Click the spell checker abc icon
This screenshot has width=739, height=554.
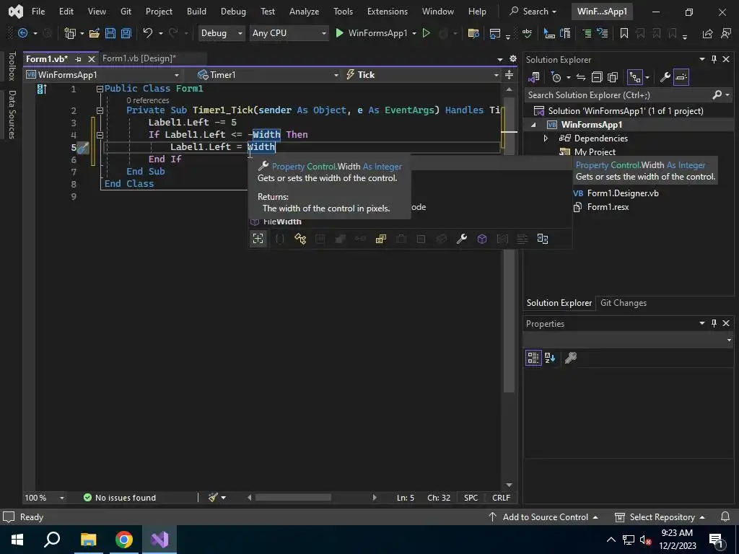527,33
